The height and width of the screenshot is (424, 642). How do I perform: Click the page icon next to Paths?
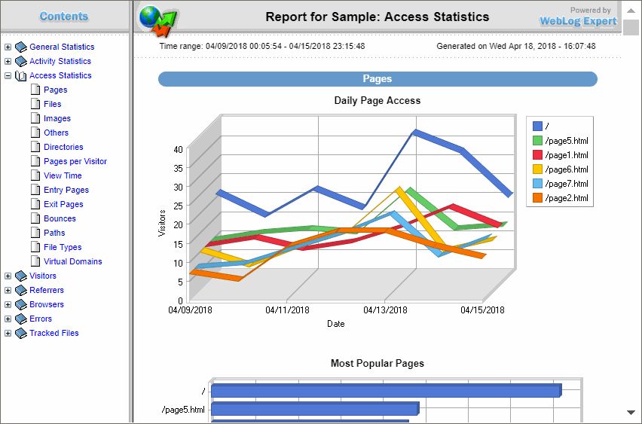(x=36, y=233)
